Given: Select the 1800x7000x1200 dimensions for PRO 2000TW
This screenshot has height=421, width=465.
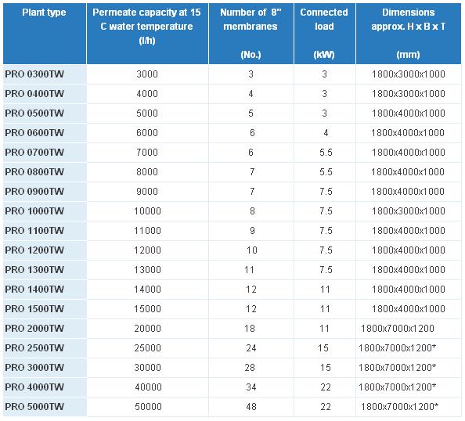Looking at the screenshot, I should point(398,329).
